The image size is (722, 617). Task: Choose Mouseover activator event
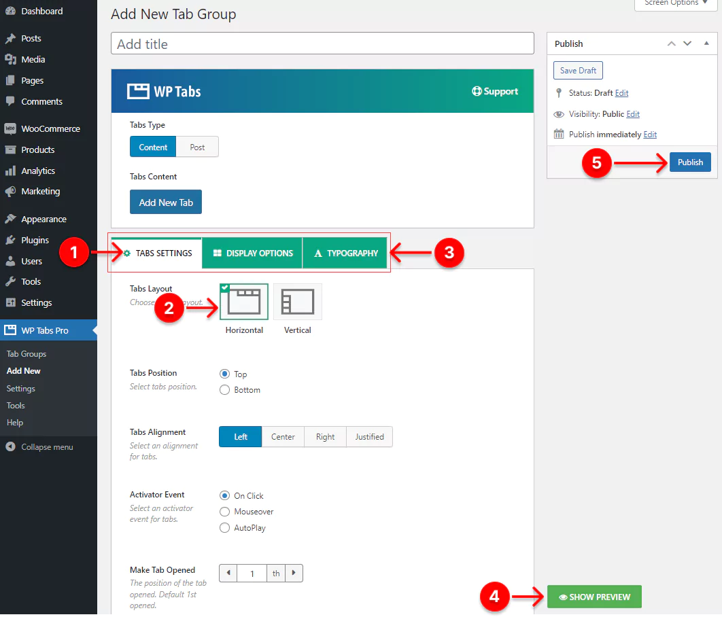click(x=225, y=512)
